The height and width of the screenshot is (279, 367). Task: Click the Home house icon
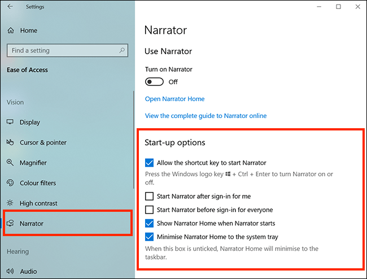tap(11, 30)
